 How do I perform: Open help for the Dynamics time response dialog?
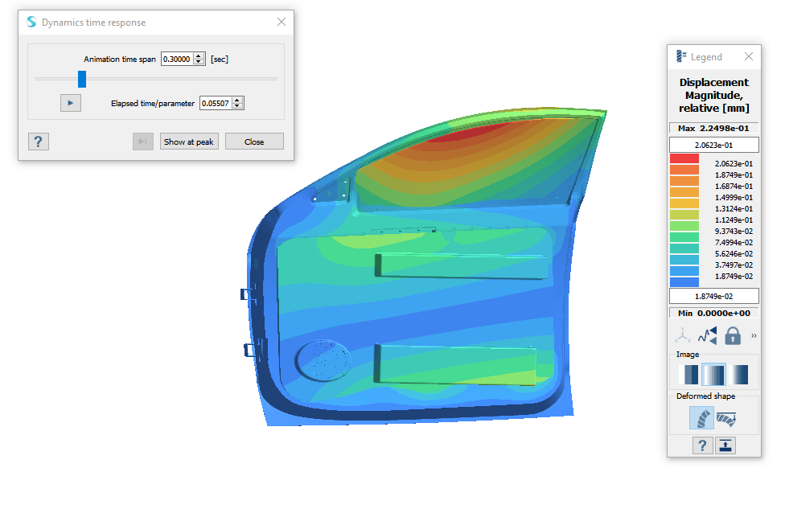[37, 141]
